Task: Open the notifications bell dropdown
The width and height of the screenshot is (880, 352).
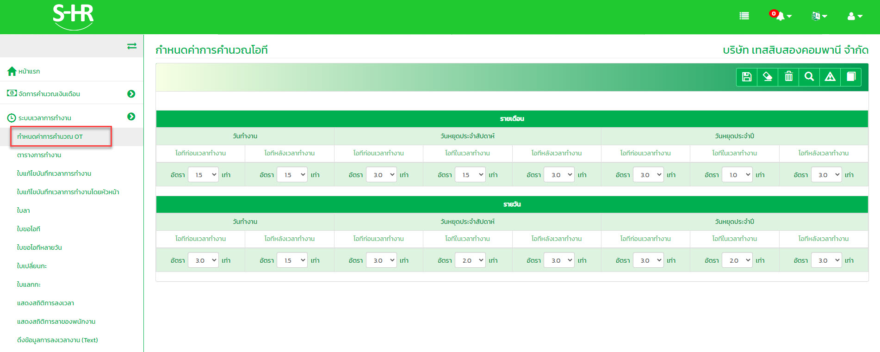Action: pos(781,16)
